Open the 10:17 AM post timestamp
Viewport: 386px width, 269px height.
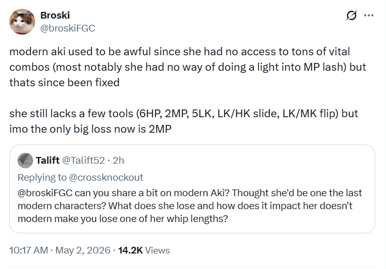coord(28,250)
